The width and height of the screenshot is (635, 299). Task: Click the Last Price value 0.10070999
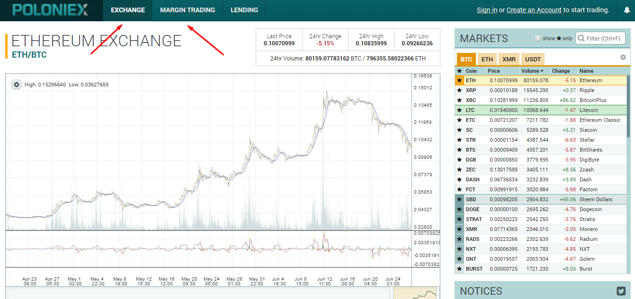coord(279,43)
